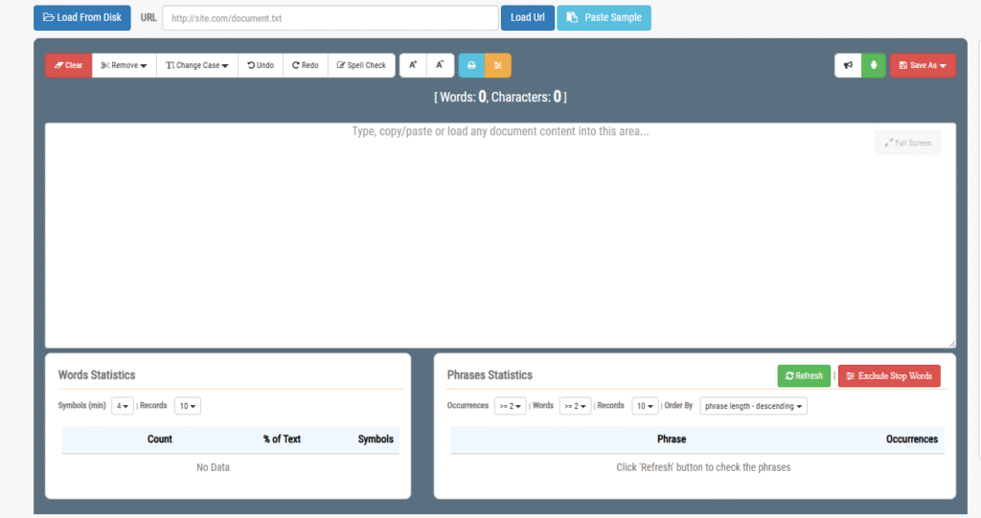Viewport: 981px width, 518px height.
Task: Undo the last text change
Action: click(x=261, y=65)
